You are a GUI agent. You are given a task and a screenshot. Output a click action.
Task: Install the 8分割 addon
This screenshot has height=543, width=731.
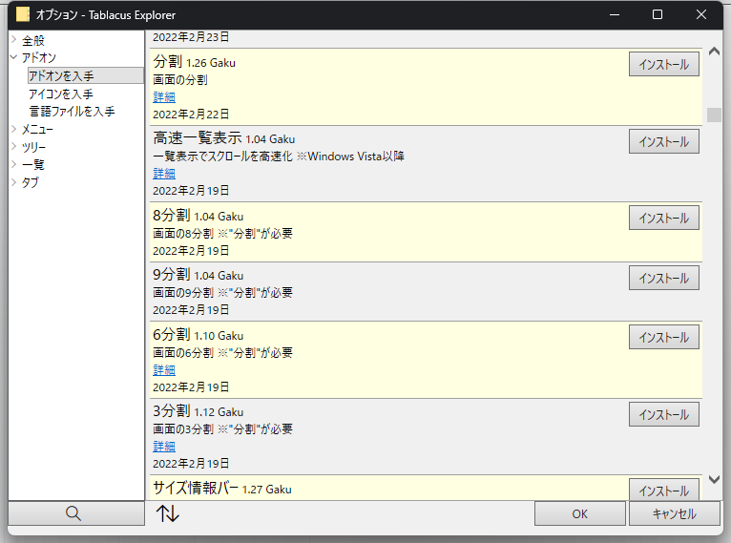tap(663, 218)
